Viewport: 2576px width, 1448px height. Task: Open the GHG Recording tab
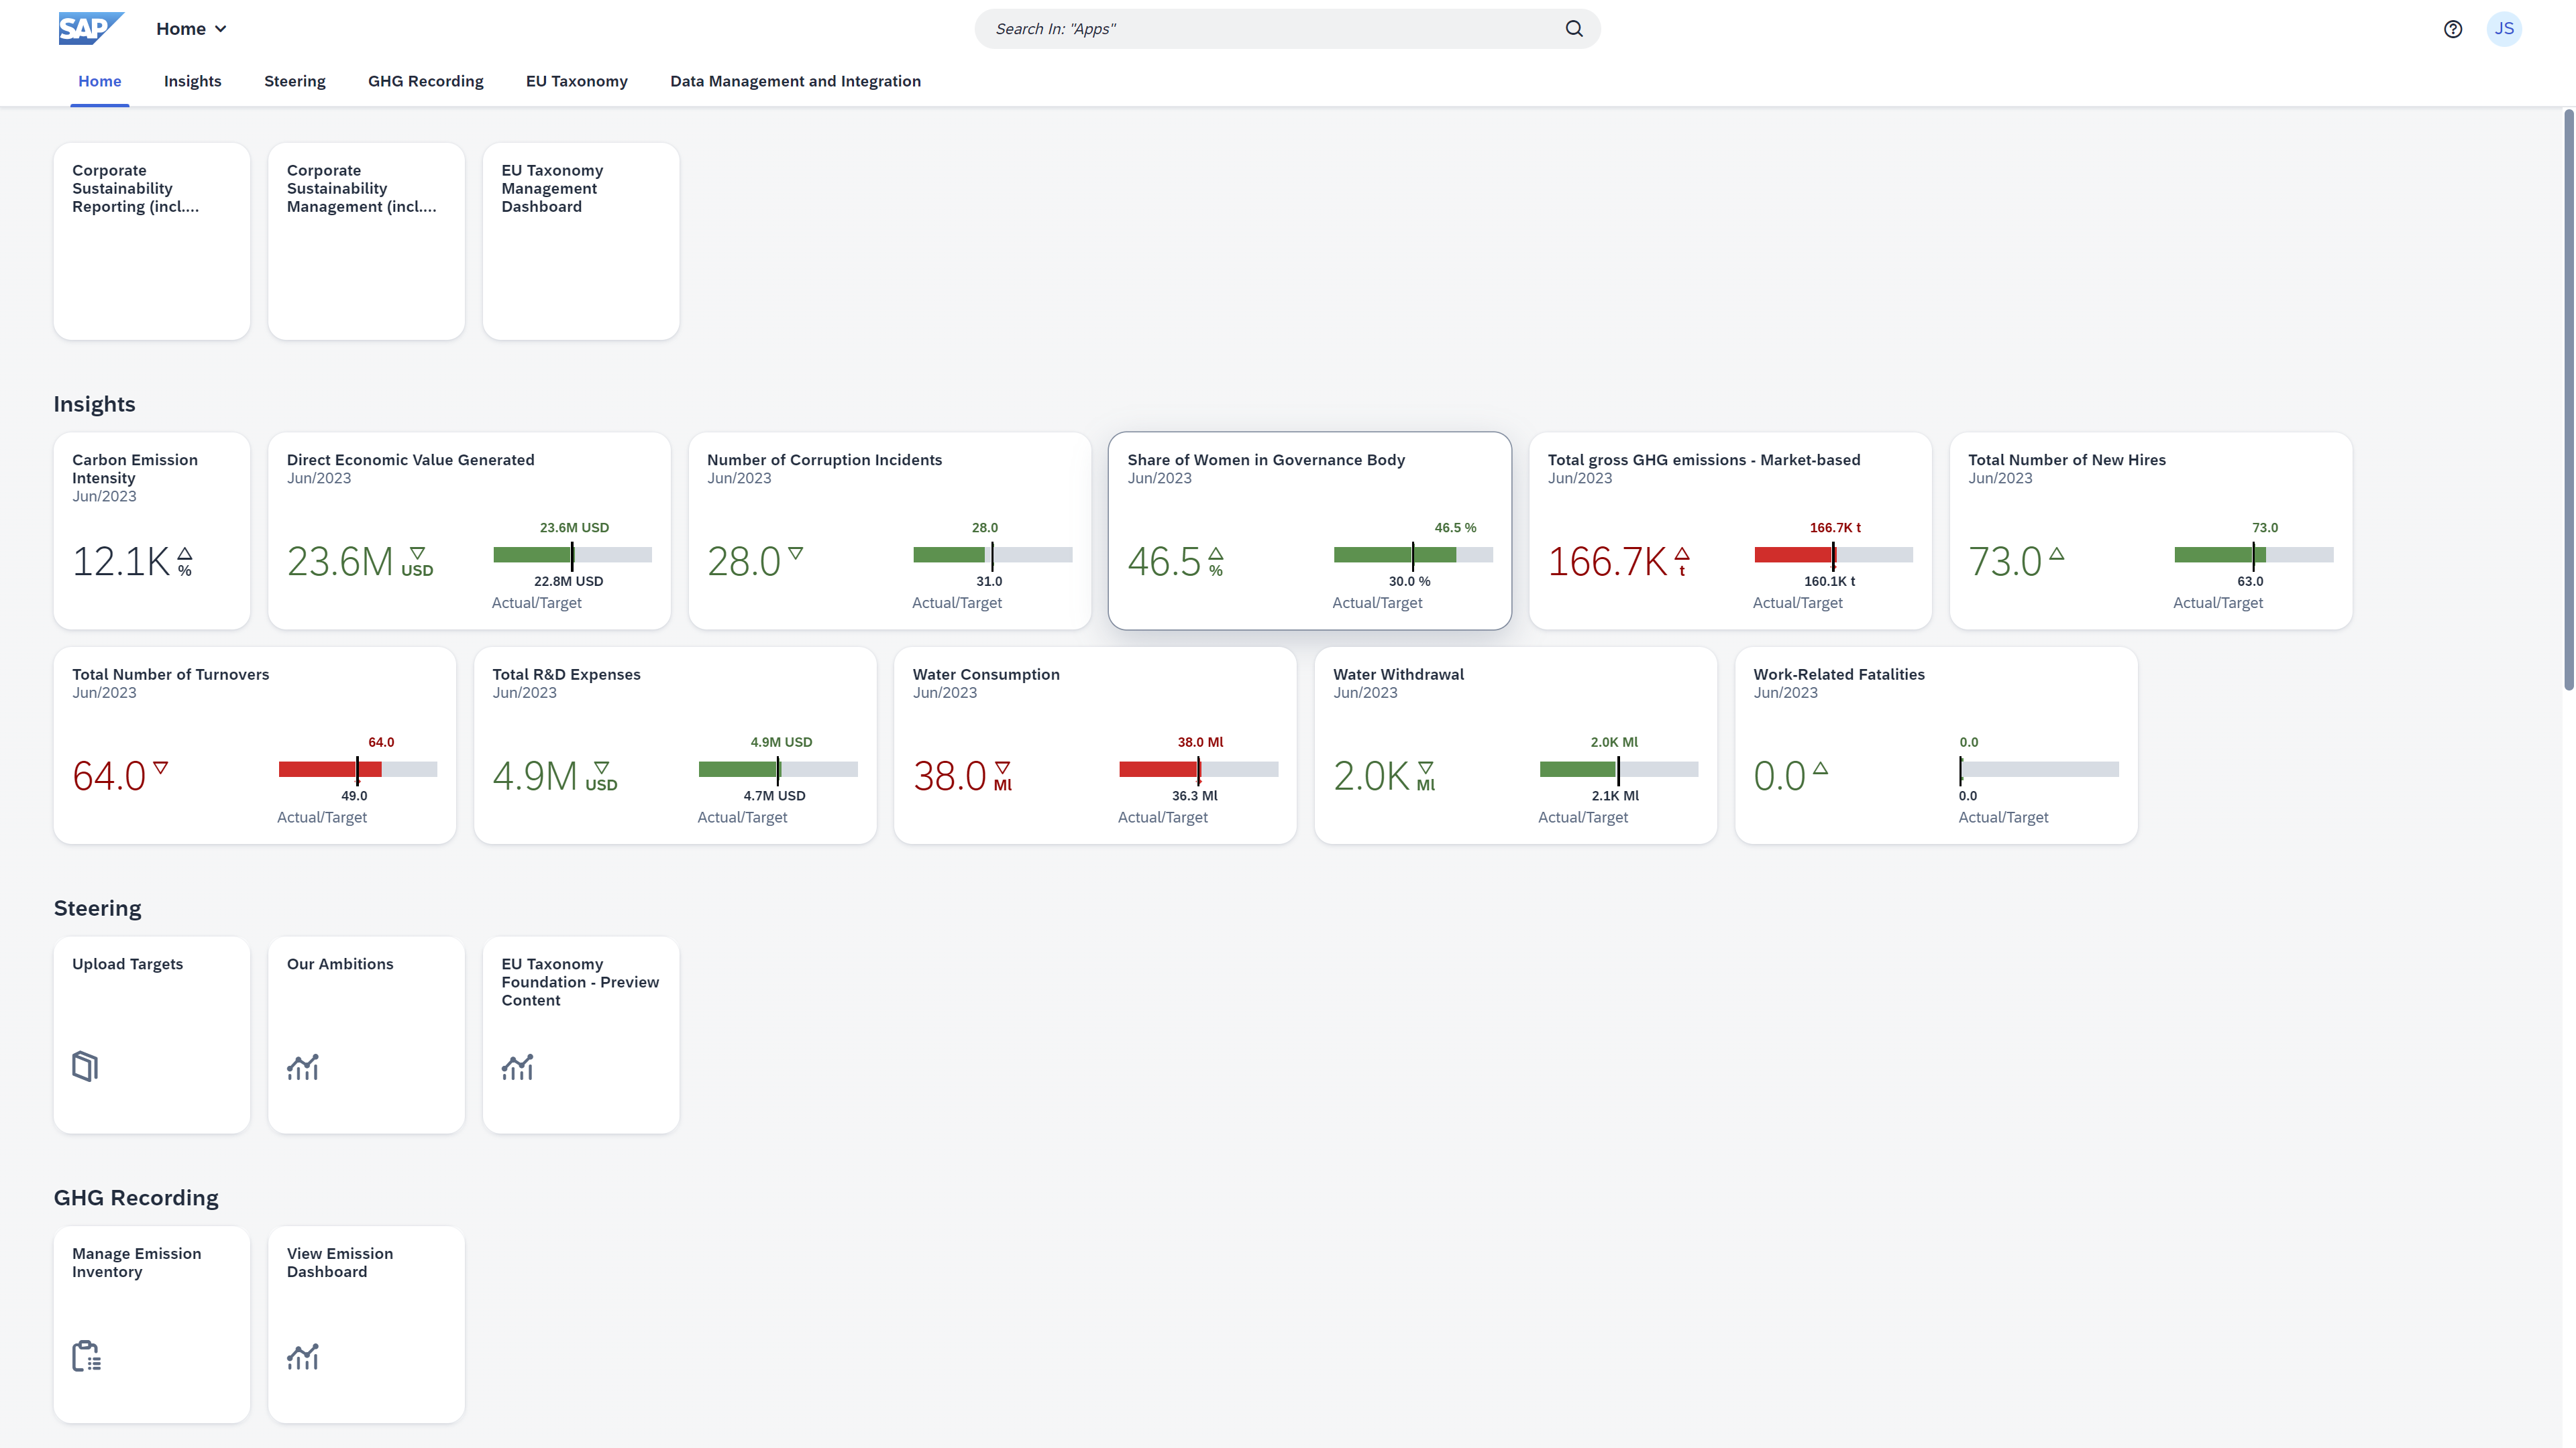(426, 81)
